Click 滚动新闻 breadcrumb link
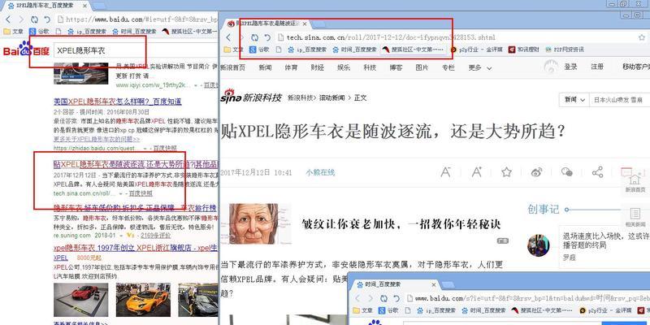Viewport: 650px width, 325px height. click(x=331, y=98)
